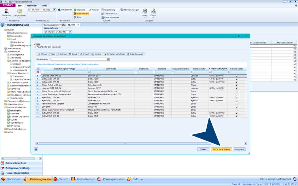Click the Zeilenumbruch icon
Screen dimensions: 298x186
pyautogui.click(x=102, y=14)
